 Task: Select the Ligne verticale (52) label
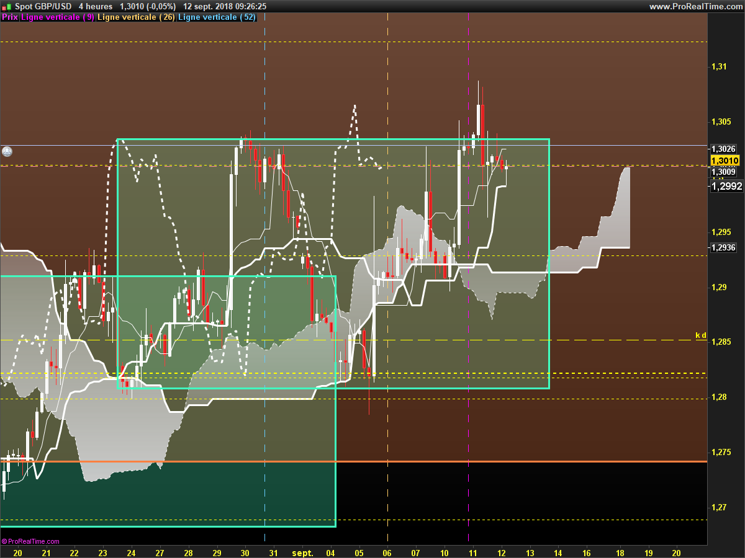point(217,17)
